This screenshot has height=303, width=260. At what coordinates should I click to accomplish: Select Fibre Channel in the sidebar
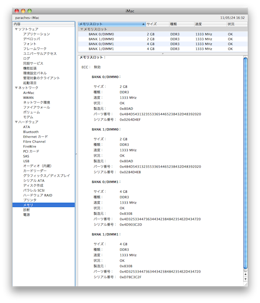click(x=34, y=142)
